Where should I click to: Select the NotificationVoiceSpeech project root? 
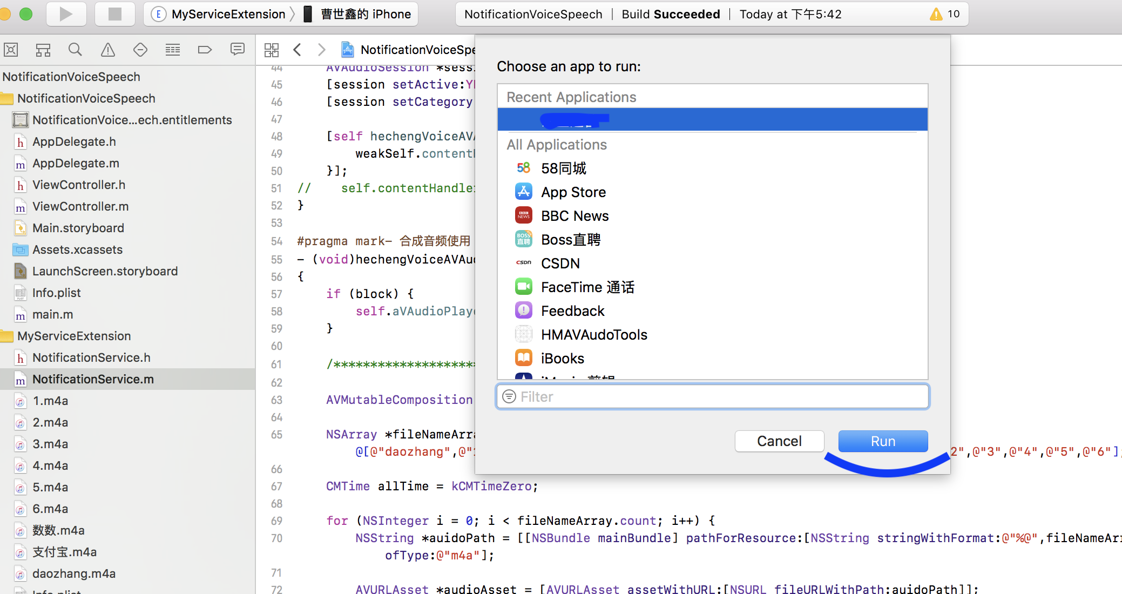(x=71, y=77)
